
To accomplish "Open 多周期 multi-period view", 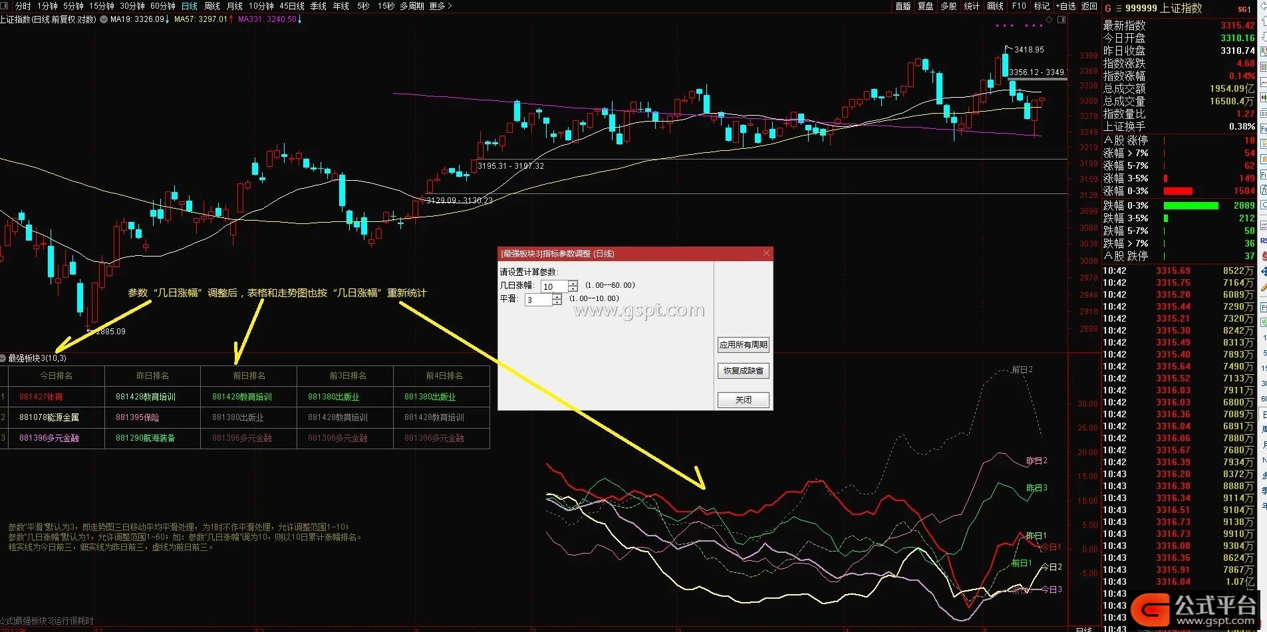I will coord(412,6).
